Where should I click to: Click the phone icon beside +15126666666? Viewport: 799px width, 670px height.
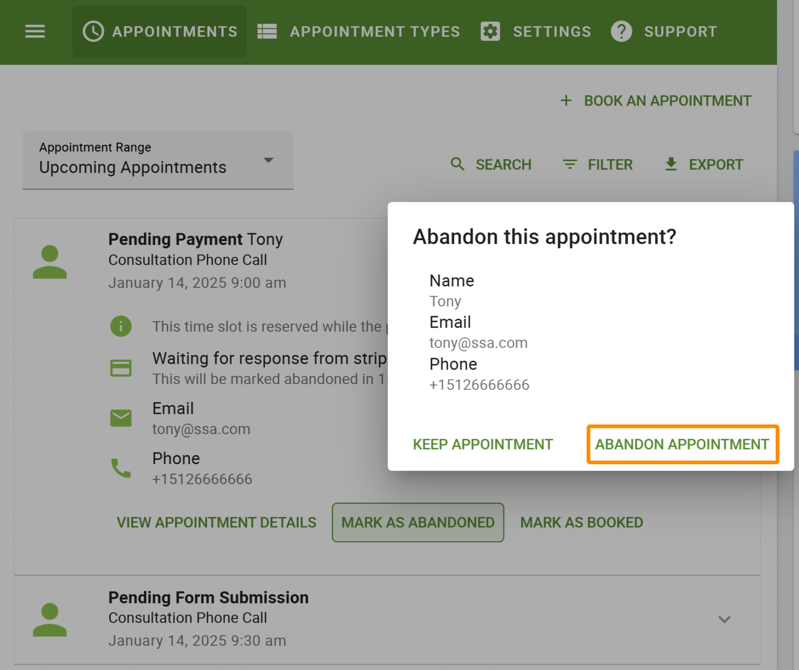(121, 468)
